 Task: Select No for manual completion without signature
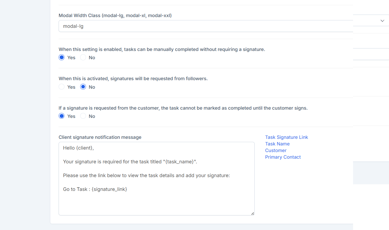click(83, 58)
